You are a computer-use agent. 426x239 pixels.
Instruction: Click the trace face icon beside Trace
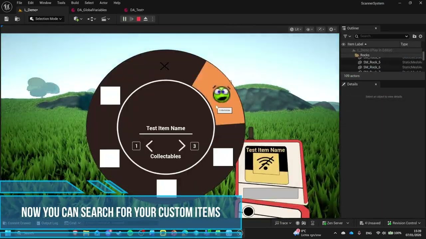[x=298, y=223]
